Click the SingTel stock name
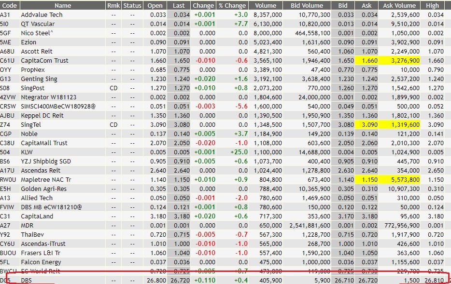This screenshot has height=284, width=451. coord(31,124)
